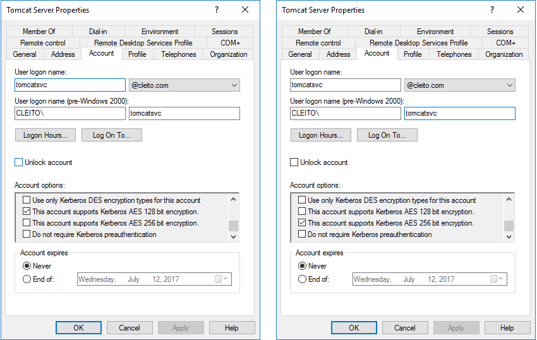Image resolution: width=537 pixels, height=340 pixels.
Task: Open Telephones tab in right dialog
Action: click(x=454, y=54)
